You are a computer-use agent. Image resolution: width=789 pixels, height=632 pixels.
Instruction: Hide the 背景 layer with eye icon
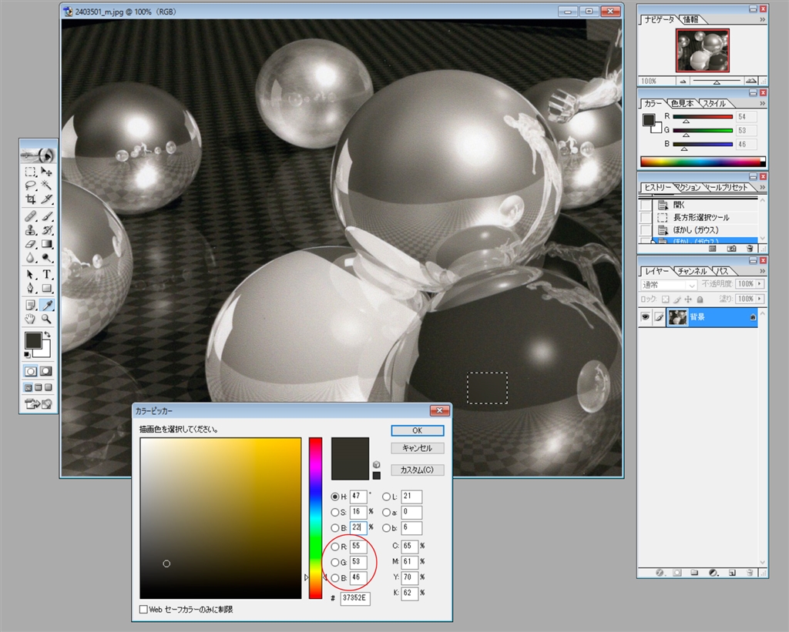646,317
